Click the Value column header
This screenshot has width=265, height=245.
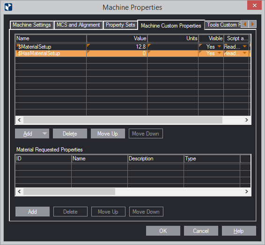coord(117,38)
